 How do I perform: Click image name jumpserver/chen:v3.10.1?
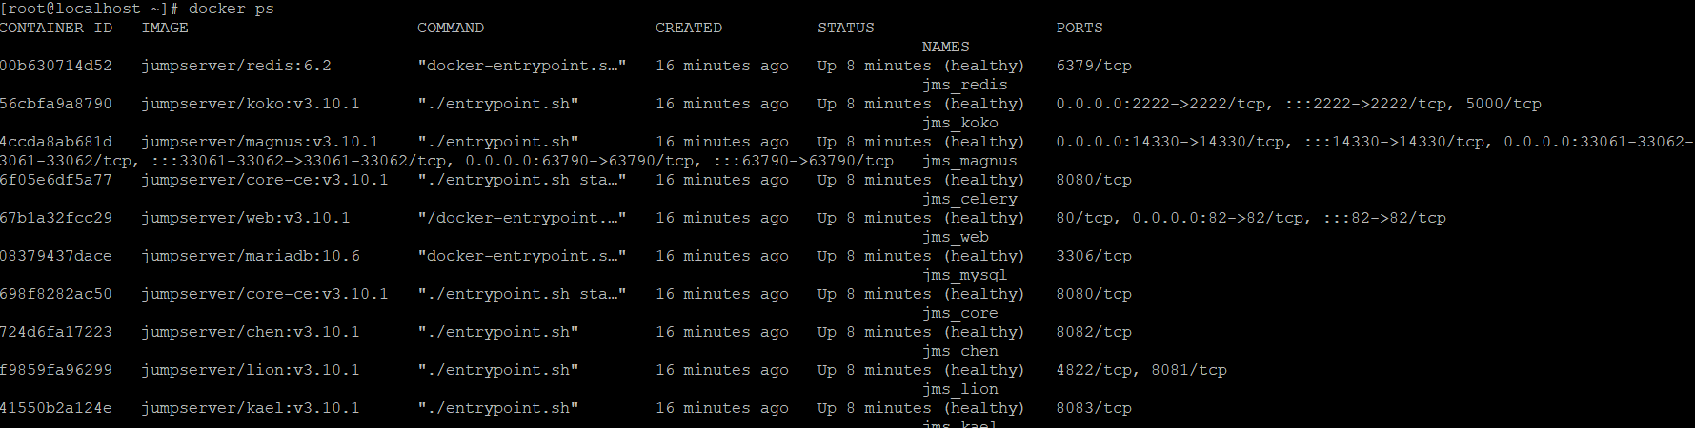[251, 332]
